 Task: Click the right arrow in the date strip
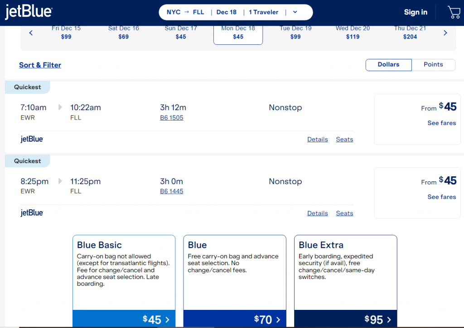(x=445, y=33)
